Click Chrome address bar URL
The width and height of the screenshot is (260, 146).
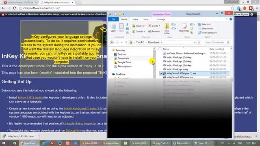point(41,8)
